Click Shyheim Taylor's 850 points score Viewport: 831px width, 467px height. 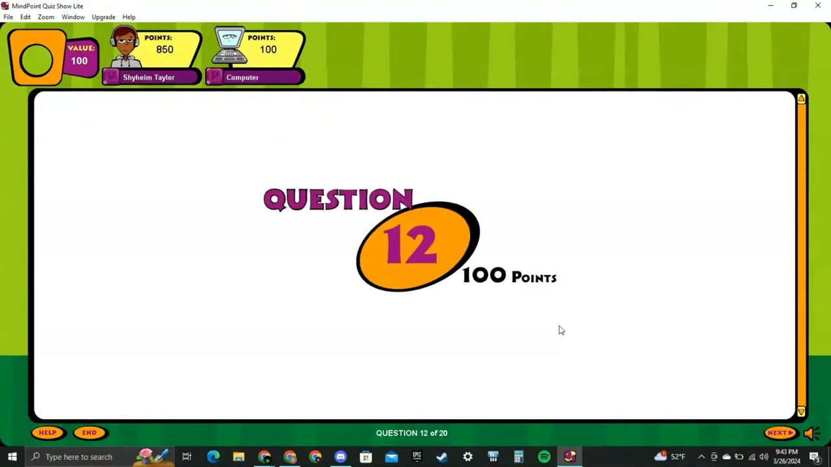coord(164,49)
